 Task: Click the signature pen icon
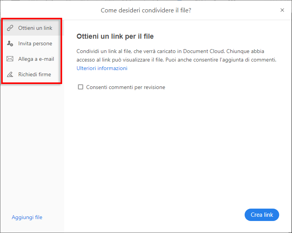[10, 75]
